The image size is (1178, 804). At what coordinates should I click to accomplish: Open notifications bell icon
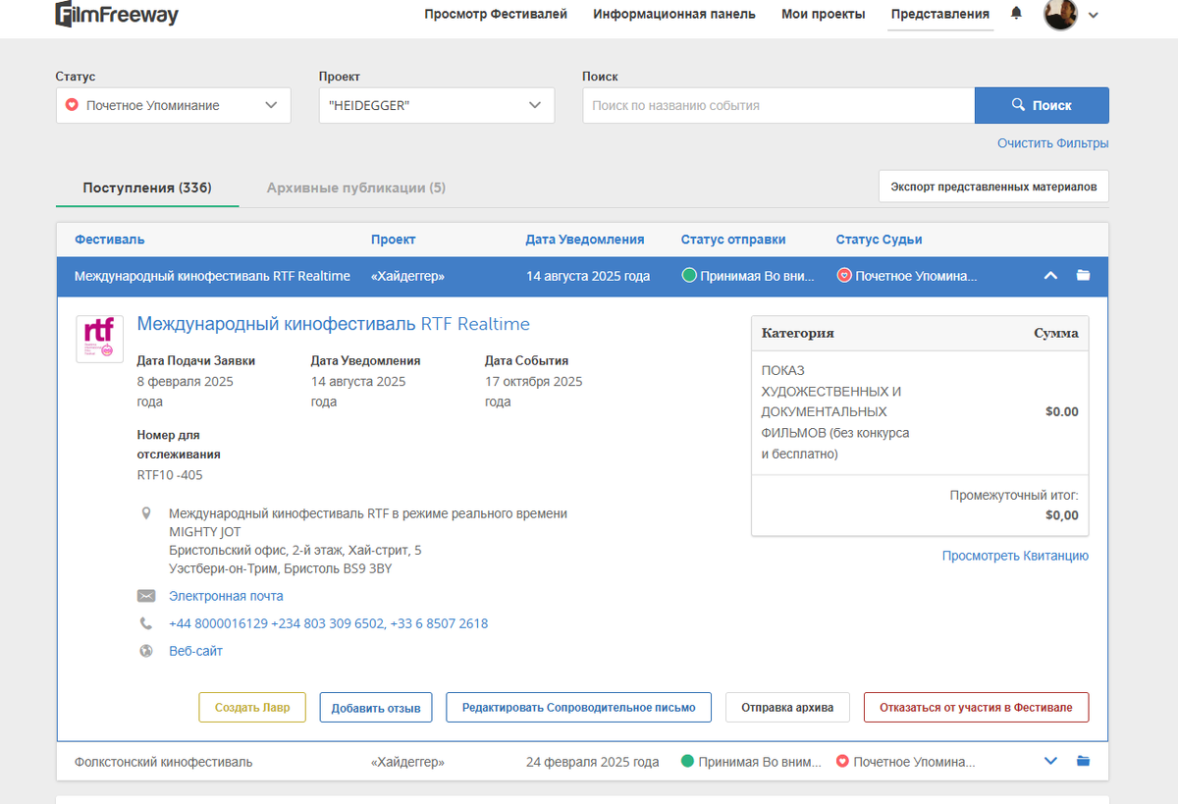tap(1016, 14)
